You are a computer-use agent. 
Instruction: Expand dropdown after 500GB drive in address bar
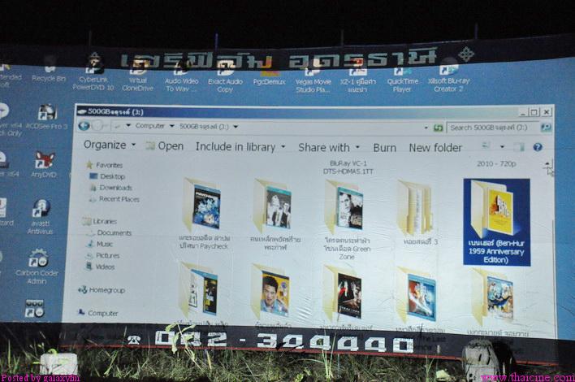tap(236, 127)
